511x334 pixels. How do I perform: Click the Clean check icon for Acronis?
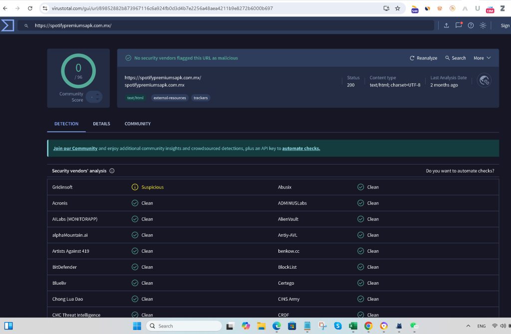pyautogui.click(x=135, y=203)
